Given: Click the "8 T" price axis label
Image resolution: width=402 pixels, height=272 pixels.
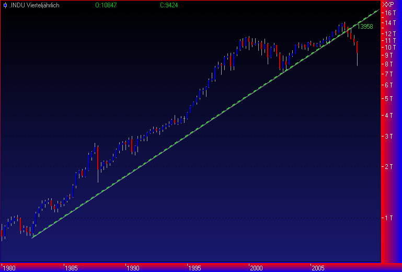Looking at the screenshot, I should pos(389,64).
